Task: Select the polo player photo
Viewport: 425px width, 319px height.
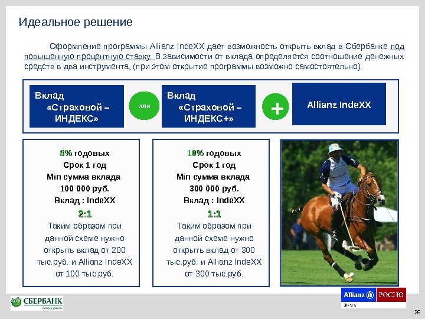Action: (339, 213)
